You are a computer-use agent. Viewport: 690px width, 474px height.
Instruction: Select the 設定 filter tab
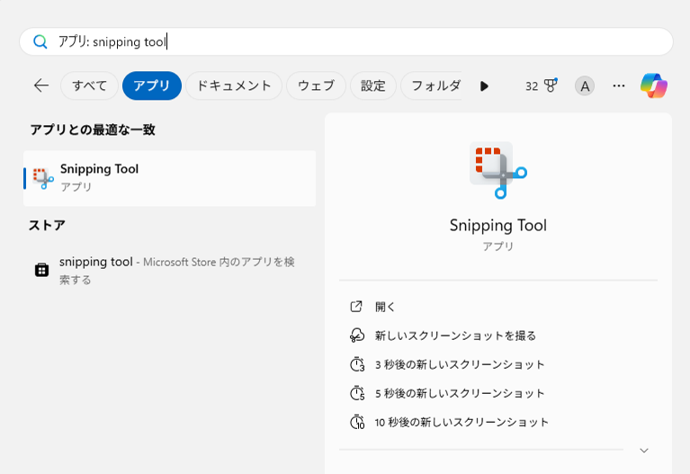pyautogui.click(x=372, y=85)
